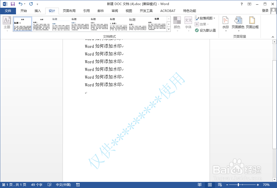Click the Save icon in Quick Access Toolbar
Screen dimensions: 277x188
(x=12, y=4)
